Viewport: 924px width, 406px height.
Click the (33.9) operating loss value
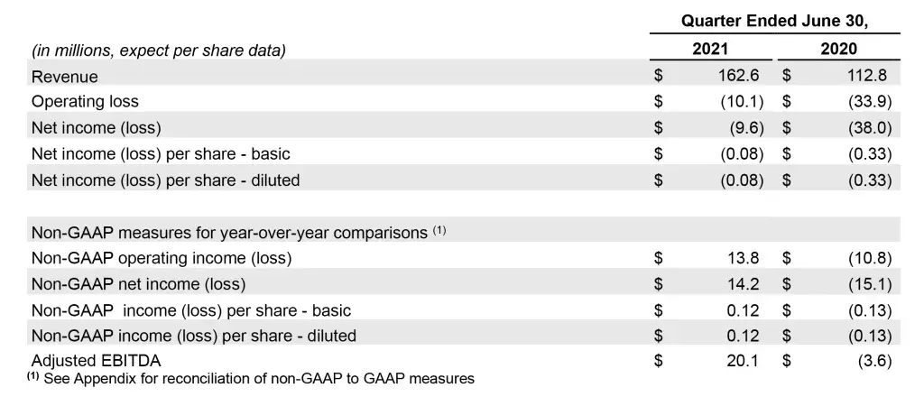pos(870,102)
